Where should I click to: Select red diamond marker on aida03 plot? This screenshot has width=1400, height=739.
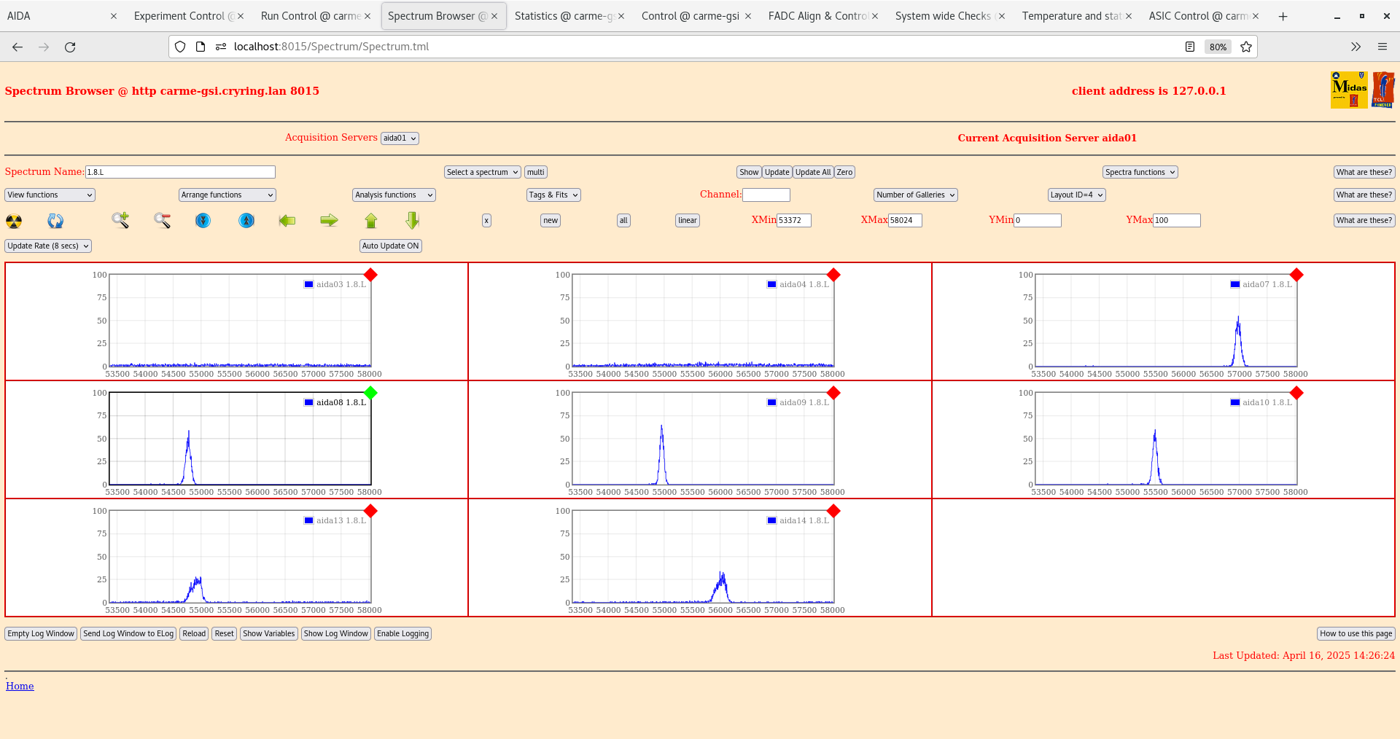tap(370, 275)
